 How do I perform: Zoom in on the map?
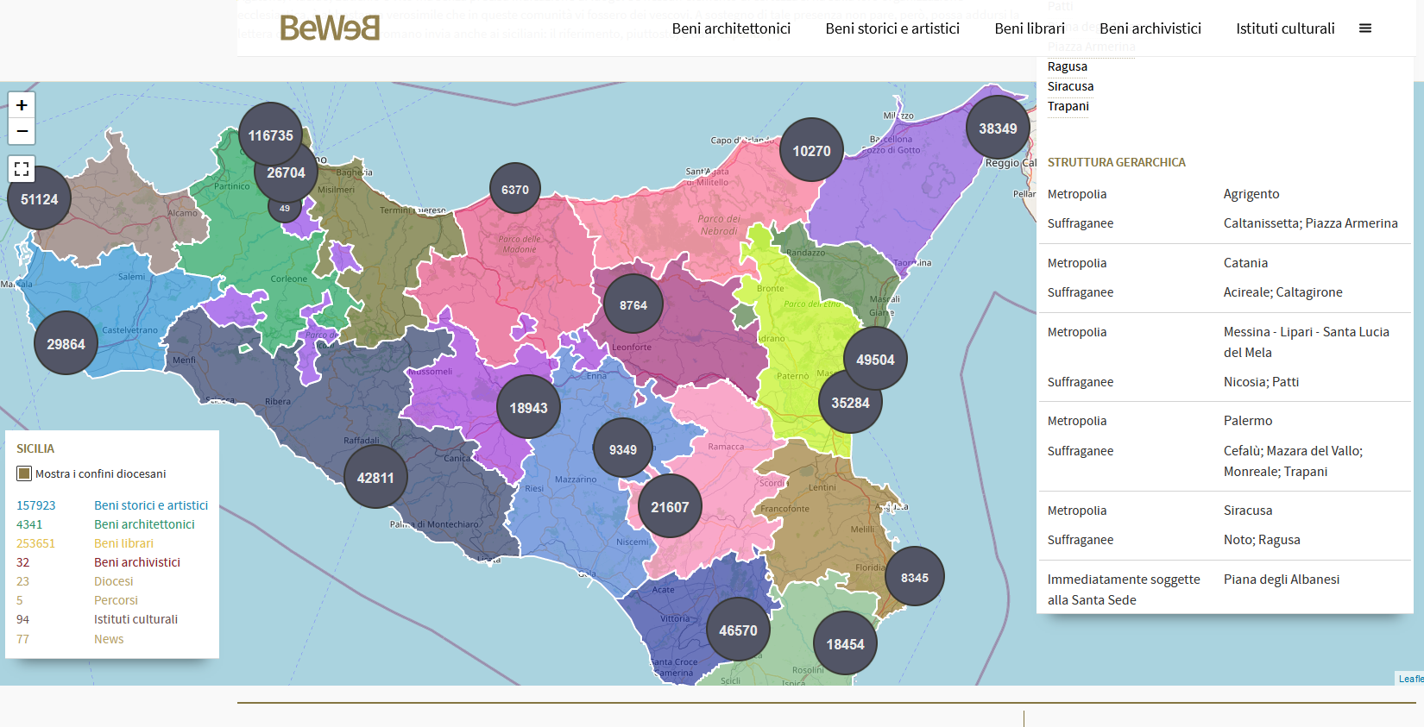pos(22,105)
